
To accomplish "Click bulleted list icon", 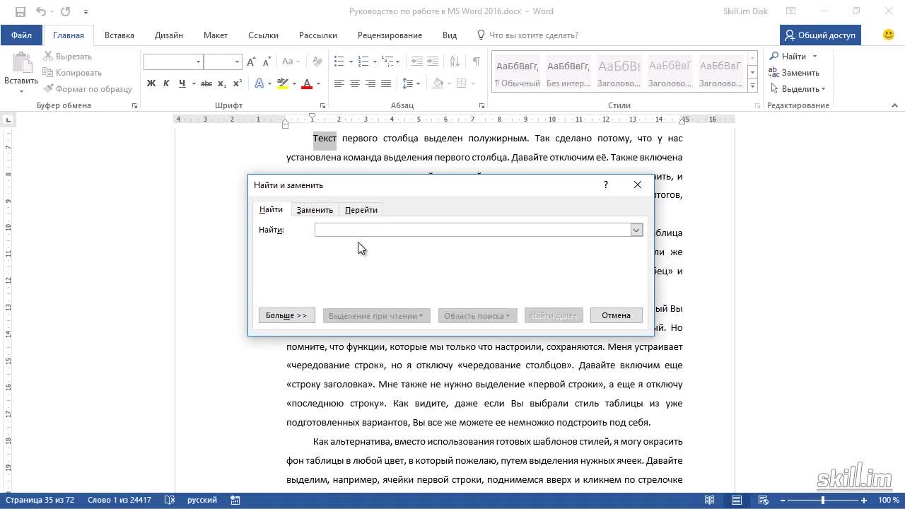I will click(x=339, y=62).
